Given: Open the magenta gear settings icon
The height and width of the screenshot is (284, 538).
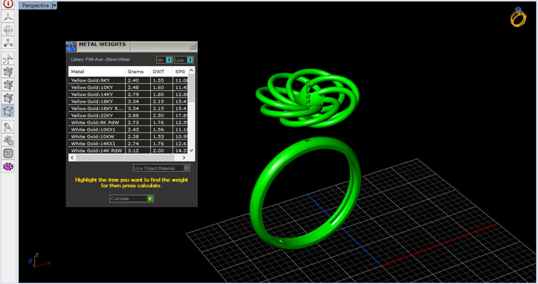Looking at the screenshot, I should pyautogui.click(x=8, y=166).
